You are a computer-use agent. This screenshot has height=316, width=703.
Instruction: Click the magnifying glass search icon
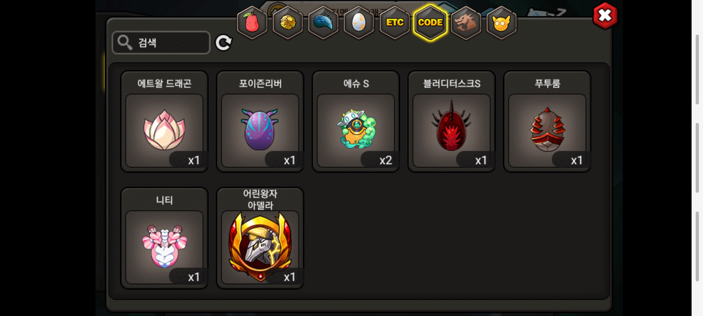pyautogui.click(x=125, y=43)
